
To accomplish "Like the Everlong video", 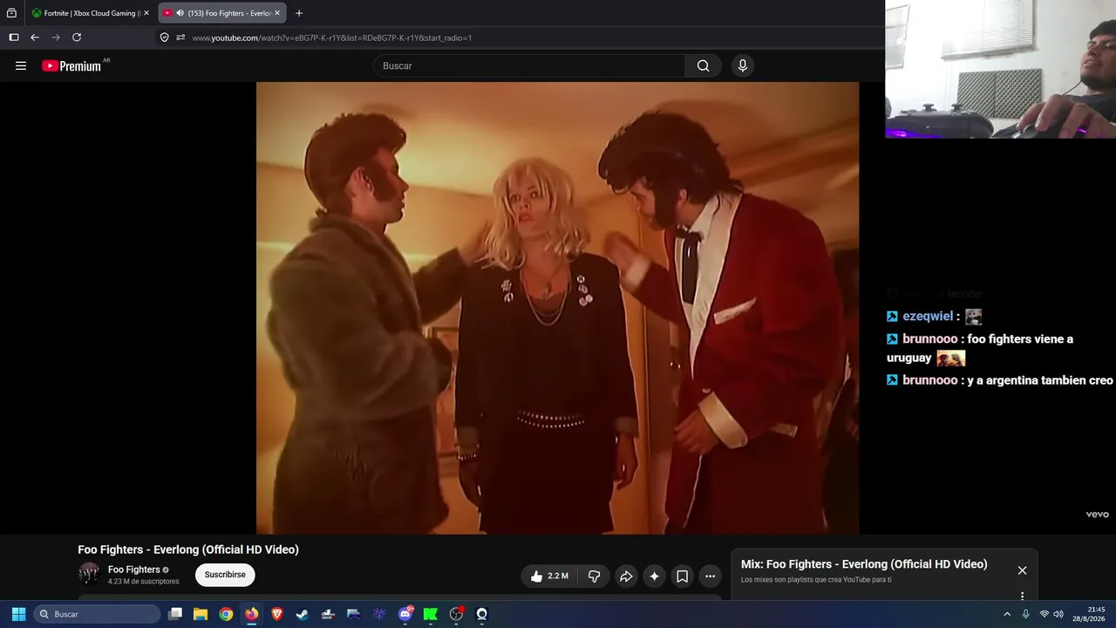I will pyautogui.click(x=549, y=576).
